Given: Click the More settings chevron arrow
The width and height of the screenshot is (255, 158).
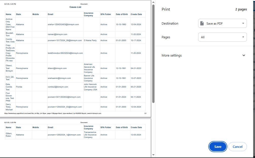Looking at the screenshot, I should pyautogui.click(x=244, y=55).
